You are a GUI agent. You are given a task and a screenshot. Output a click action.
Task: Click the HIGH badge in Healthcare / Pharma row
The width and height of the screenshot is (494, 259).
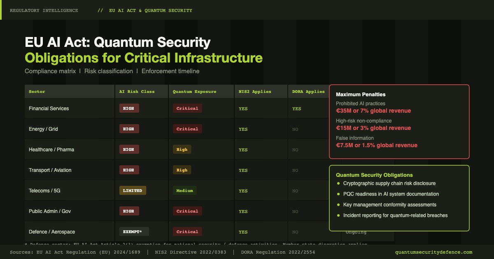point(129,150)
